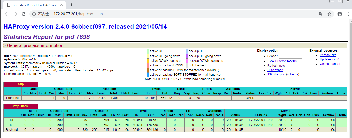Click the MAINT brown legend swatch
This screenshot has width=352, height=138.
[148, 70]
